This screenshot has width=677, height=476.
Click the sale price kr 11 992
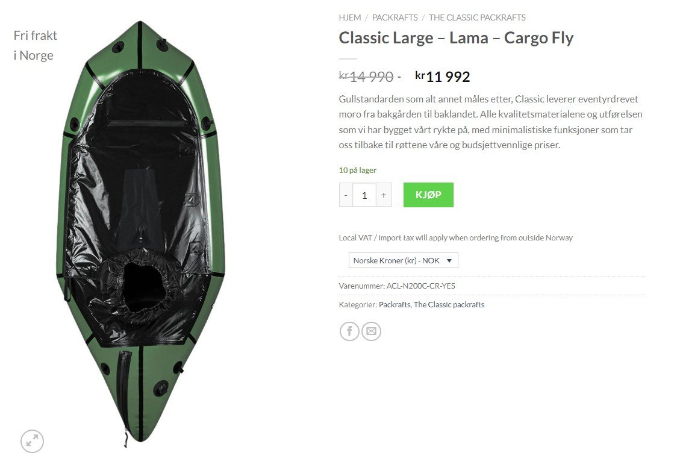443,77
